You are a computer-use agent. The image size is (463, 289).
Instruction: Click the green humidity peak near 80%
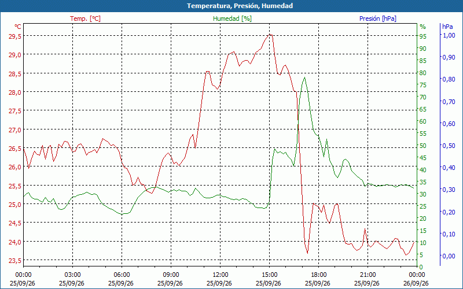pyautogui.click(x=304, y=77)
